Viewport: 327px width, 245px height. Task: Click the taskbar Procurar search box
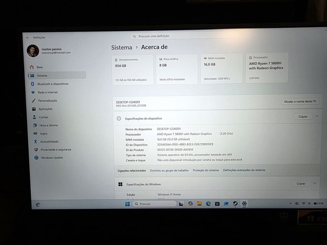tap(155, 204)
